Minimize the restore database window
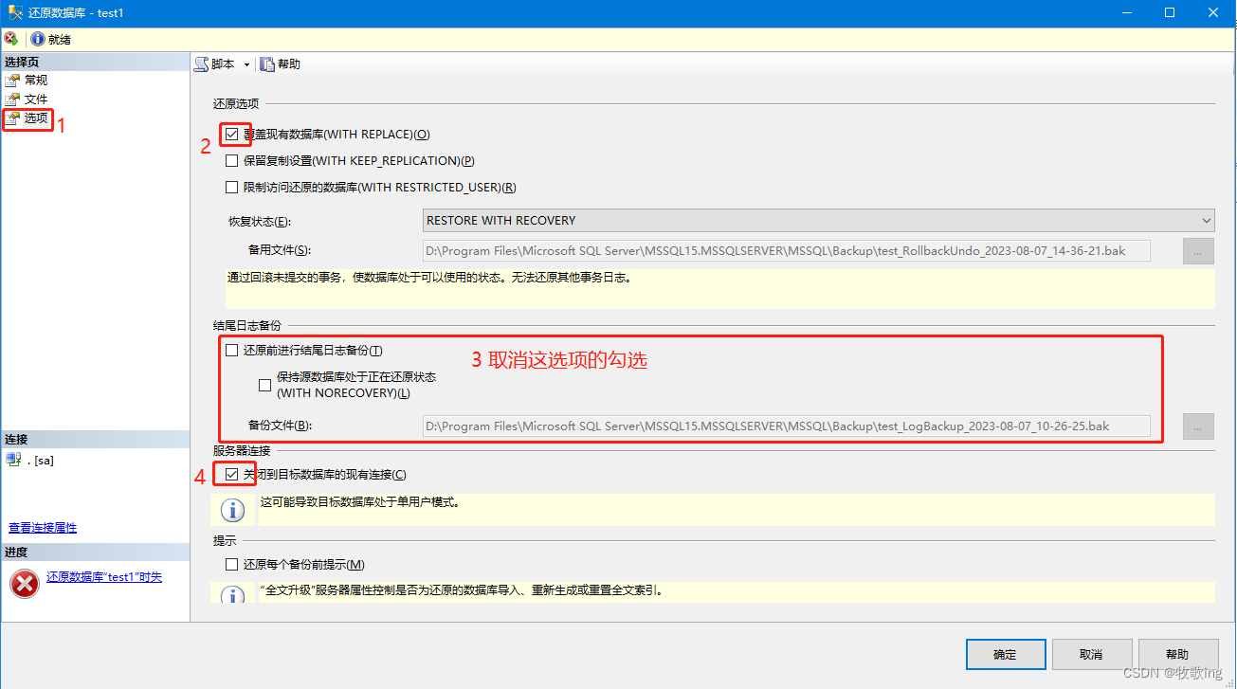 point(1126,13)
